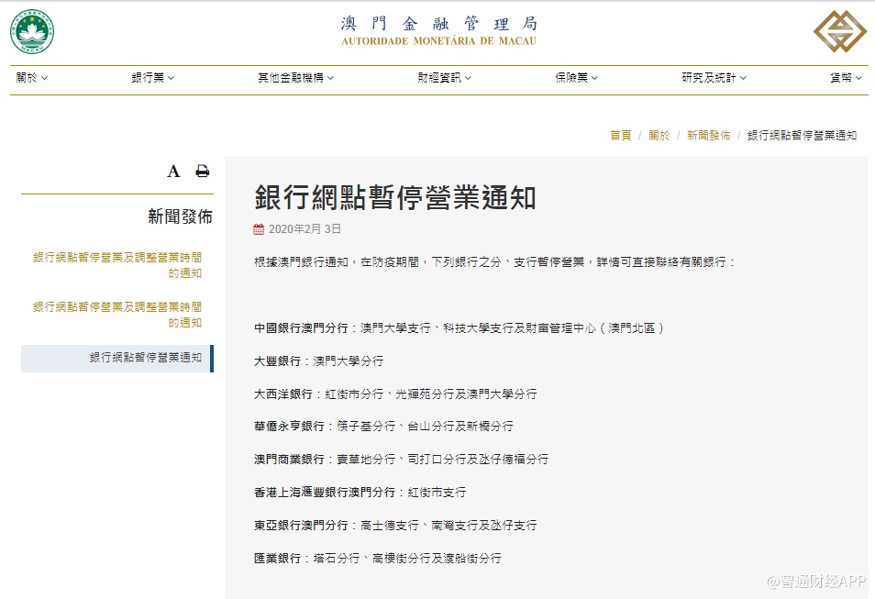This screenshot has height=599, width=875.
Task: Open 關於 in the breadcrumb trail
Action: click(659, 135)
